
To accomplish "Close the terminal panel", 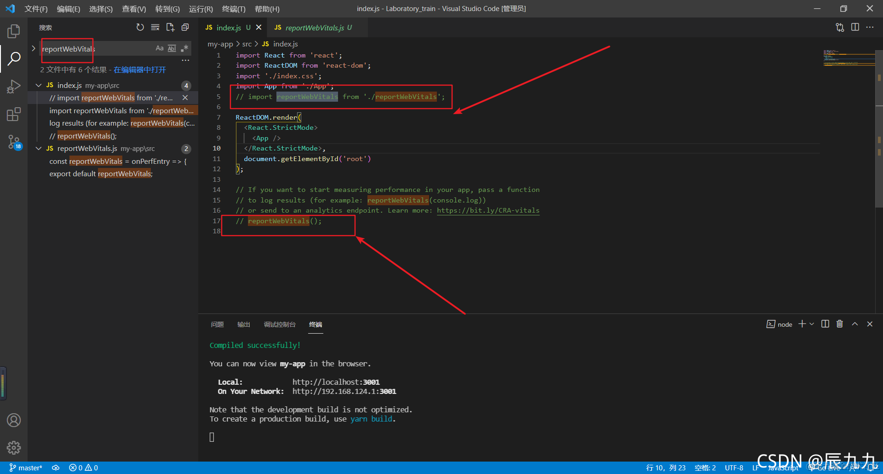I will click(x=870, y=324).
